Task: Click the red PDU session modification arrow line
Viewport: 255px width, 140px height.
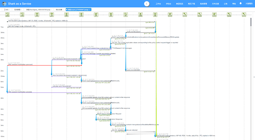Action: pos(44,66)
